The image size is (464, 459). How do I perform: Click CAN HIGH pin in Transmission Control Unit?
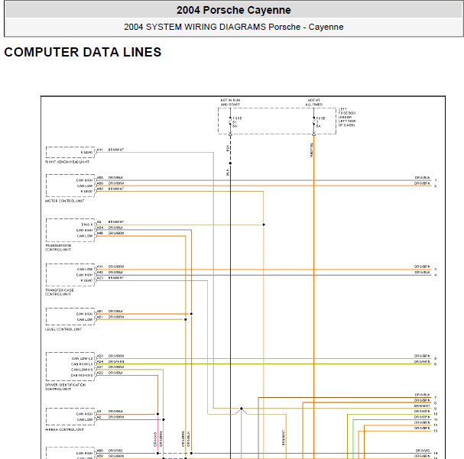click(x=84, y=230)
